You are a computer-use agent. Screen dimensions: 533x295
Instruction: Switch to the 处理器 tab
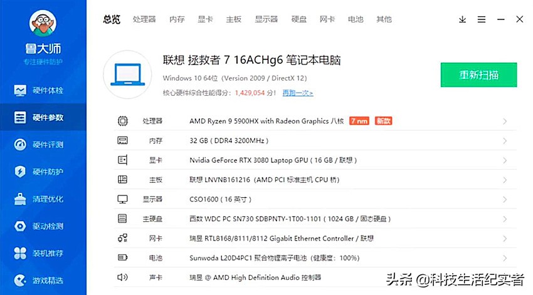[144, 19]
